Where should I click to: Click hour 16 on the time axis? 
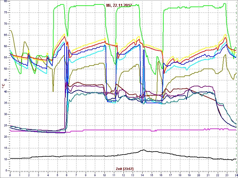[x=161, y=175]
